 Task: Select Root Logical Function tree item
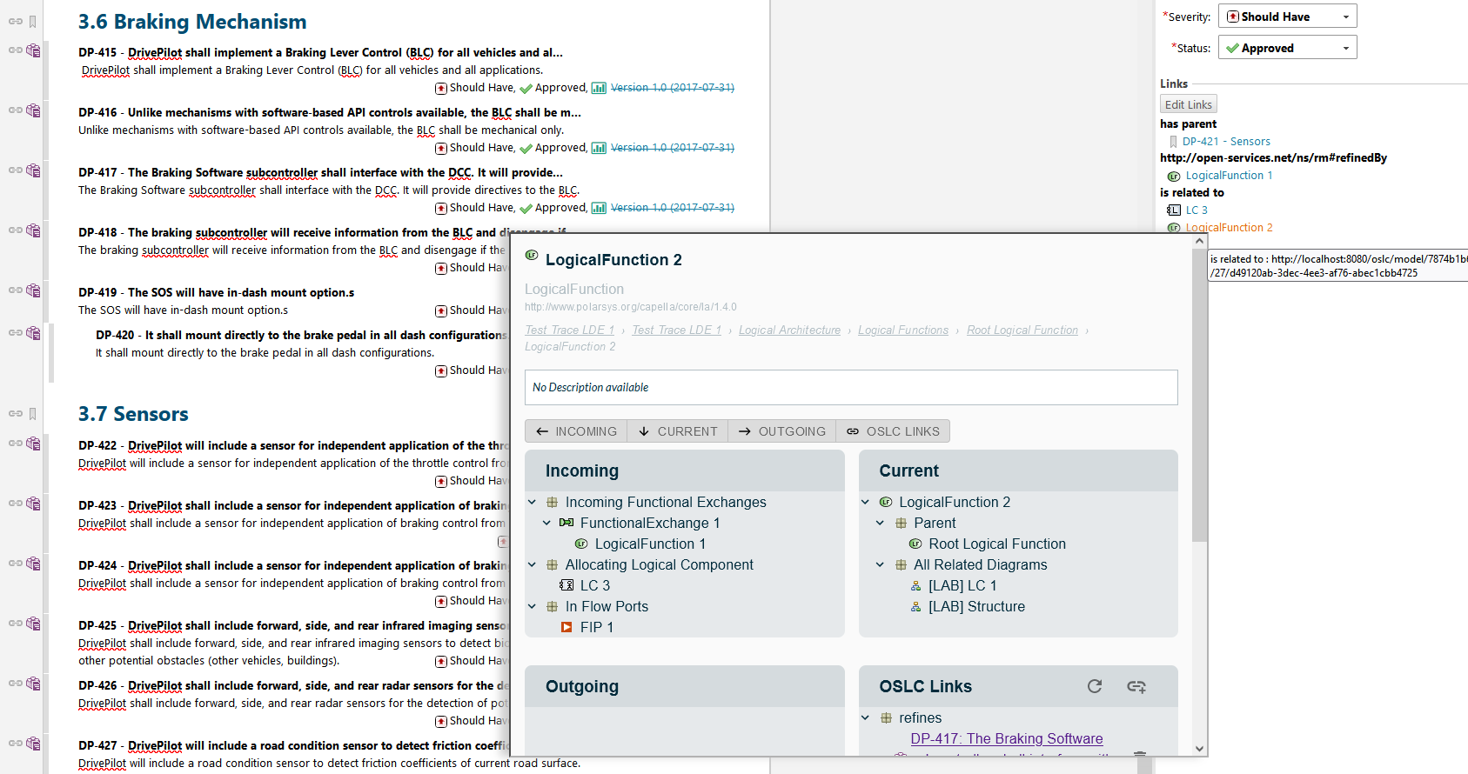click(x=996, y=544)
